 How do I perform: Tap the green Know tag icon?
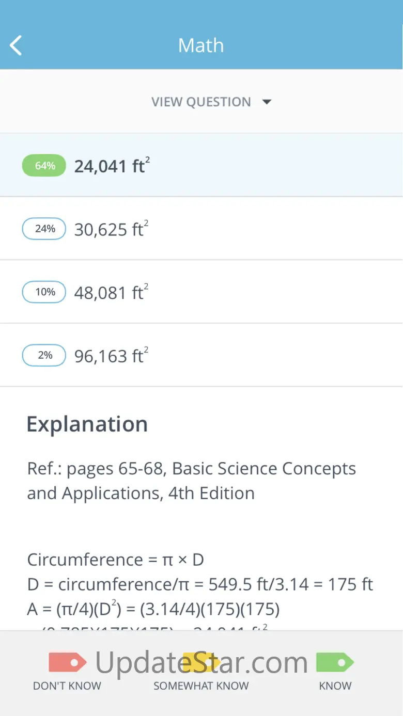[335, 662]
